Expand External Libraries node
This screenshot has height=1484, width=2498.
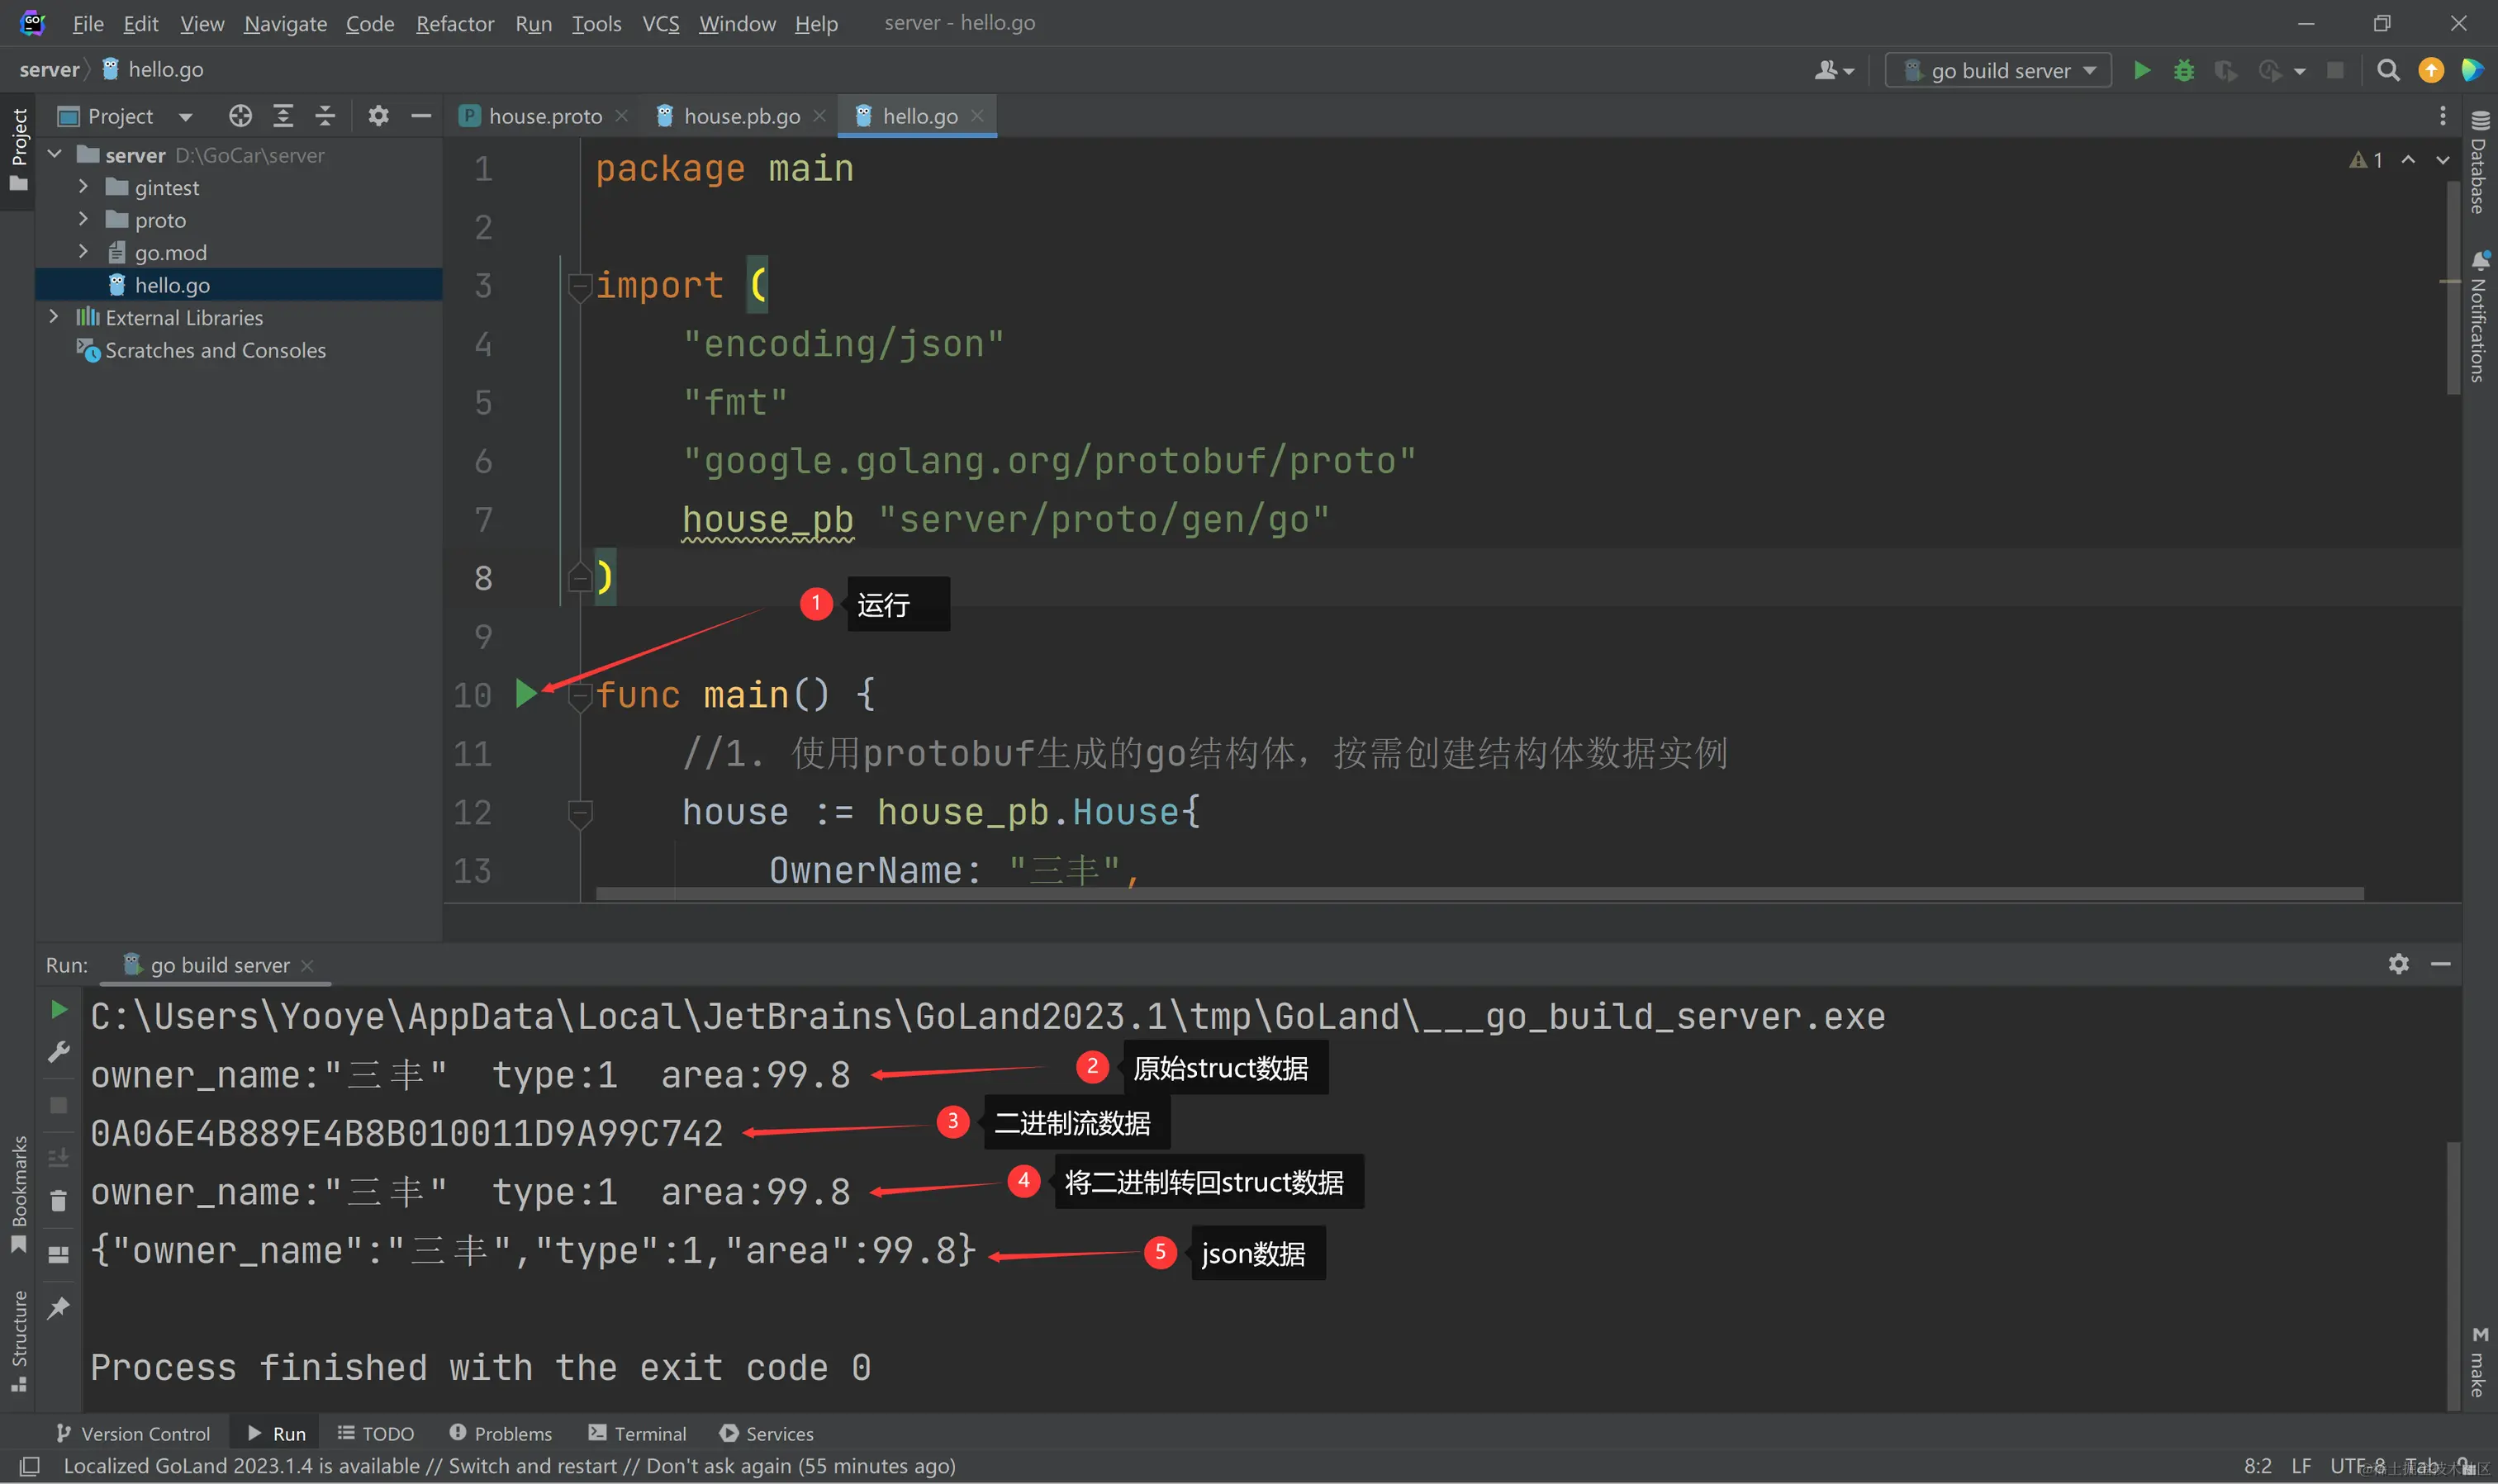tap(54, 317)
